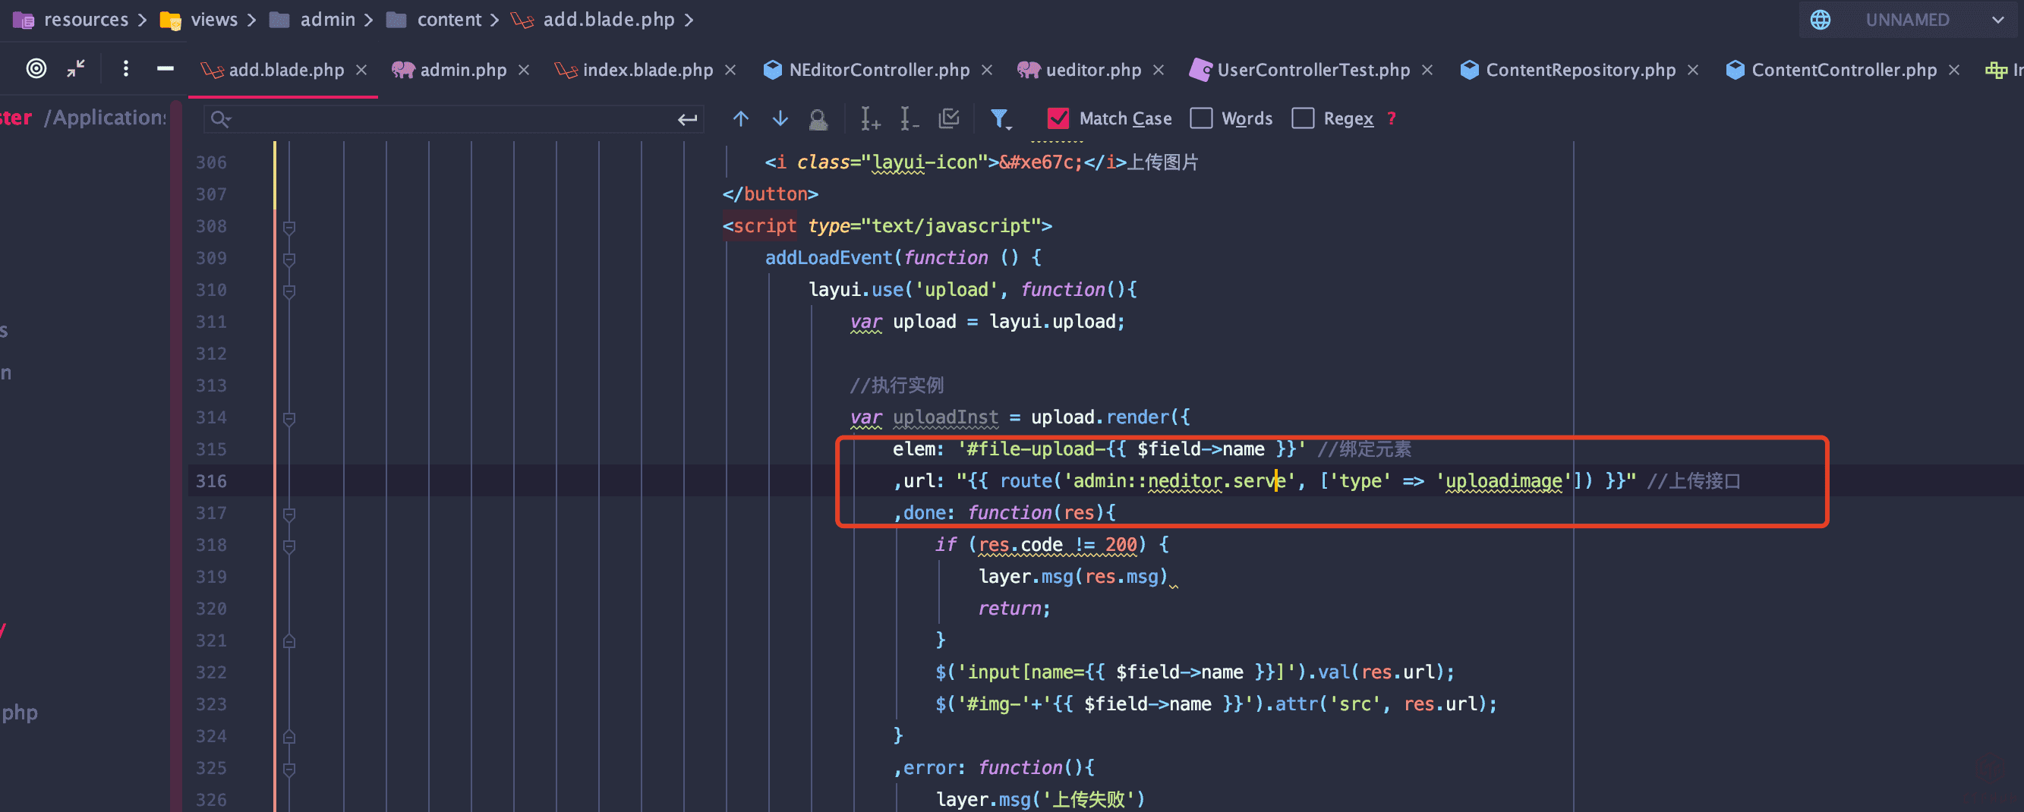The width and height of the screenshot is (2024, 812).
Task: Click add selection for next occurrence icon
Action: click(869, 118)
